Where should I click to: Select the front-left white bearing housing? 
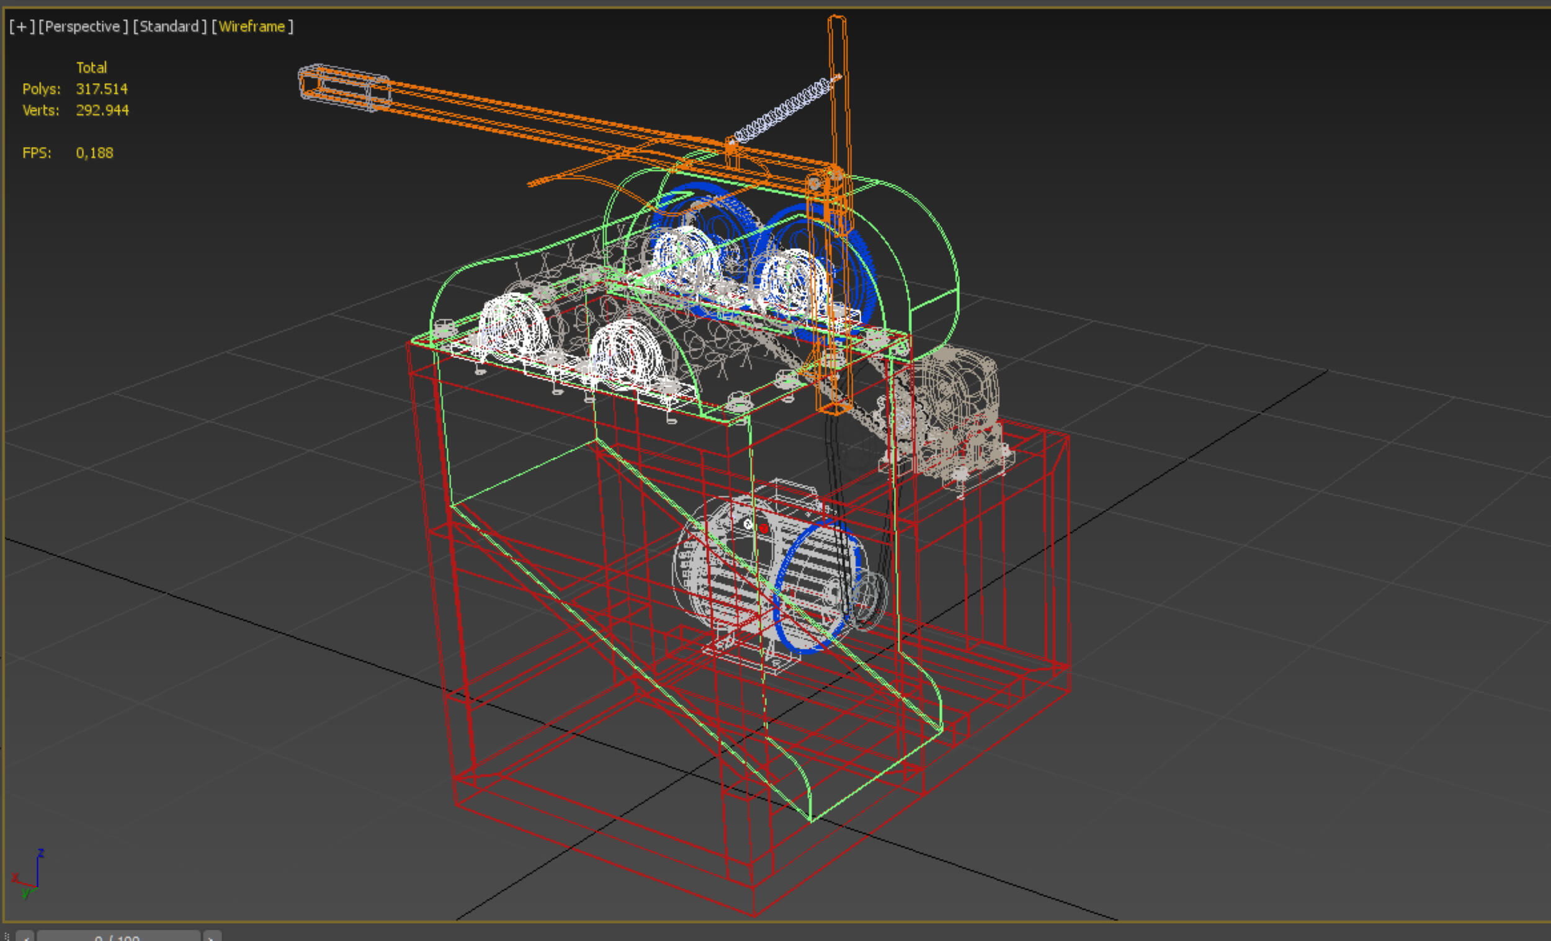[x=513, y=328]
